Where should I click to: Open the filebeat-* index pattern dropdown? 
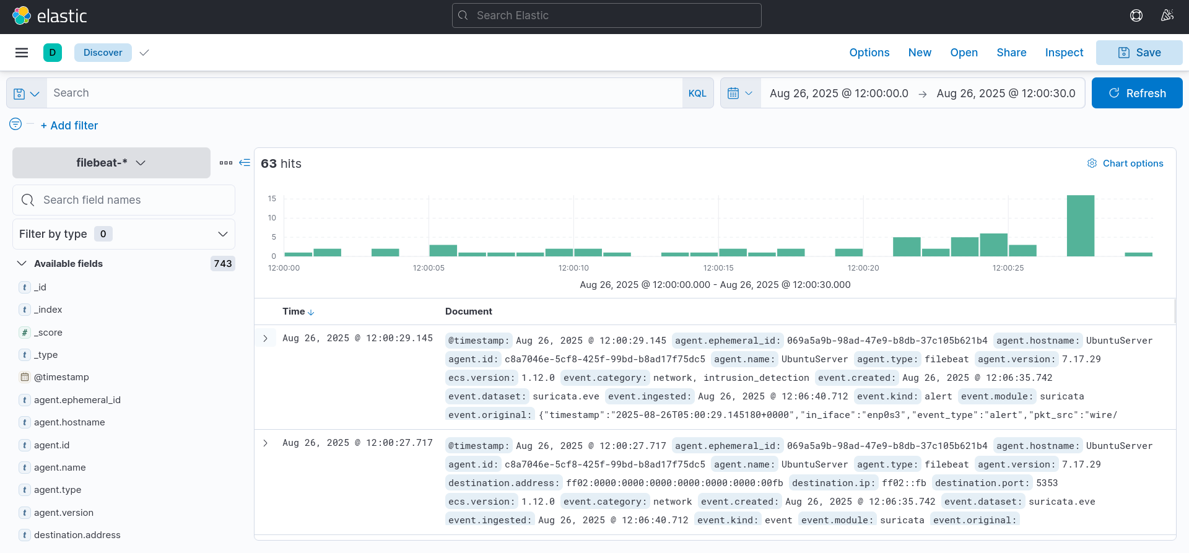tap(111, 163)
